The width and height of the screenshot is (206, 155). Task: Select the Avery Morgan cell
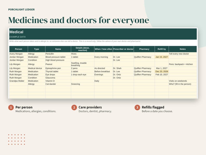click(18, 54)
